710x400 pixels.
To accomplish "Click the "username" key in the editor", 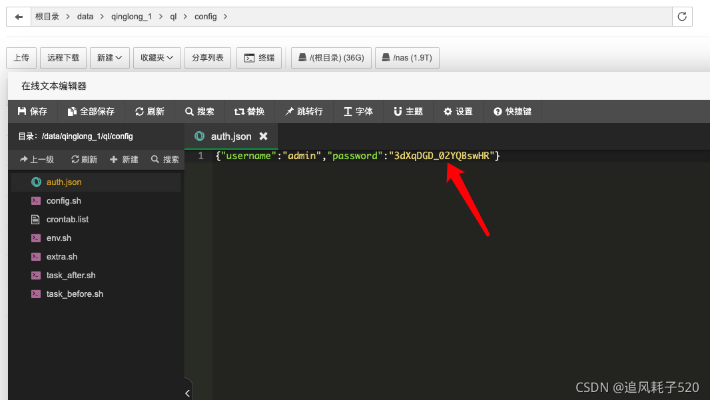I will (x=248, y=156).
